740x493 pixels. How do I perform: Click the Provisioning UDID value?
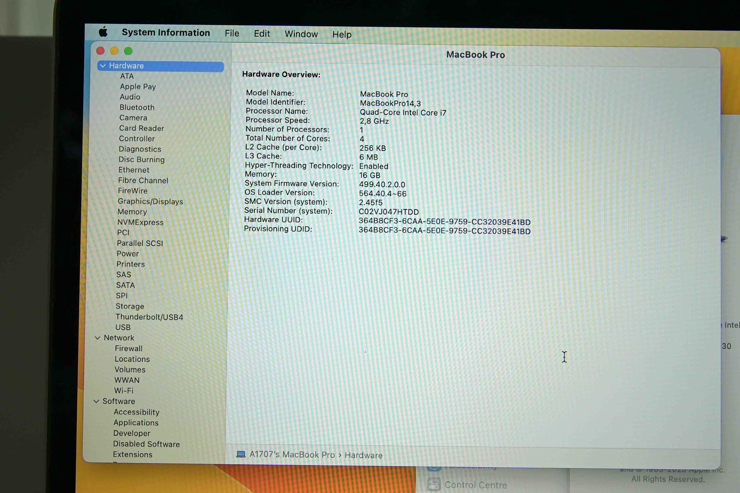(x=444, y=231)
